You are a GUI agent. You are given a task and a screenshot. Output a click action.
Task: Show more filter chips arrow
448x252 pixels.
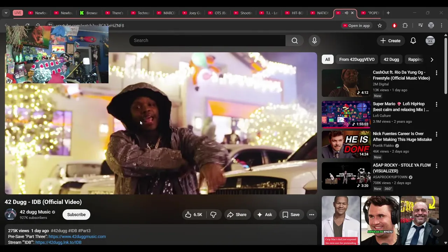(432, 59)
